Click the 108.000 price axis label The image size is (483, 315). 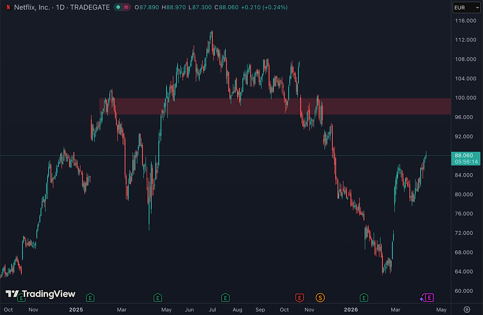point(465,59)
